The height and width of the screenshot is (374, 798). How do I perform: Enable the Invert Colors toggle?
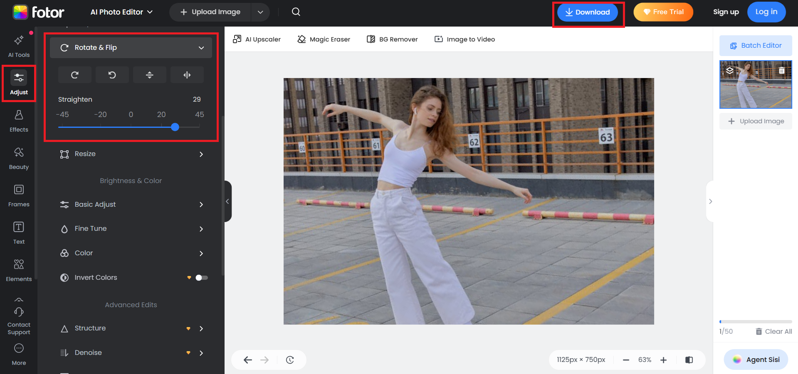click(x=201, y=277)
